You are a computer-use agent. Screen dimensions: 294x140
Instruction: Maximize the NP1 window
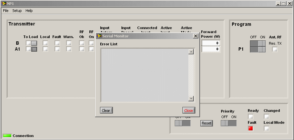tap(283, 4)
